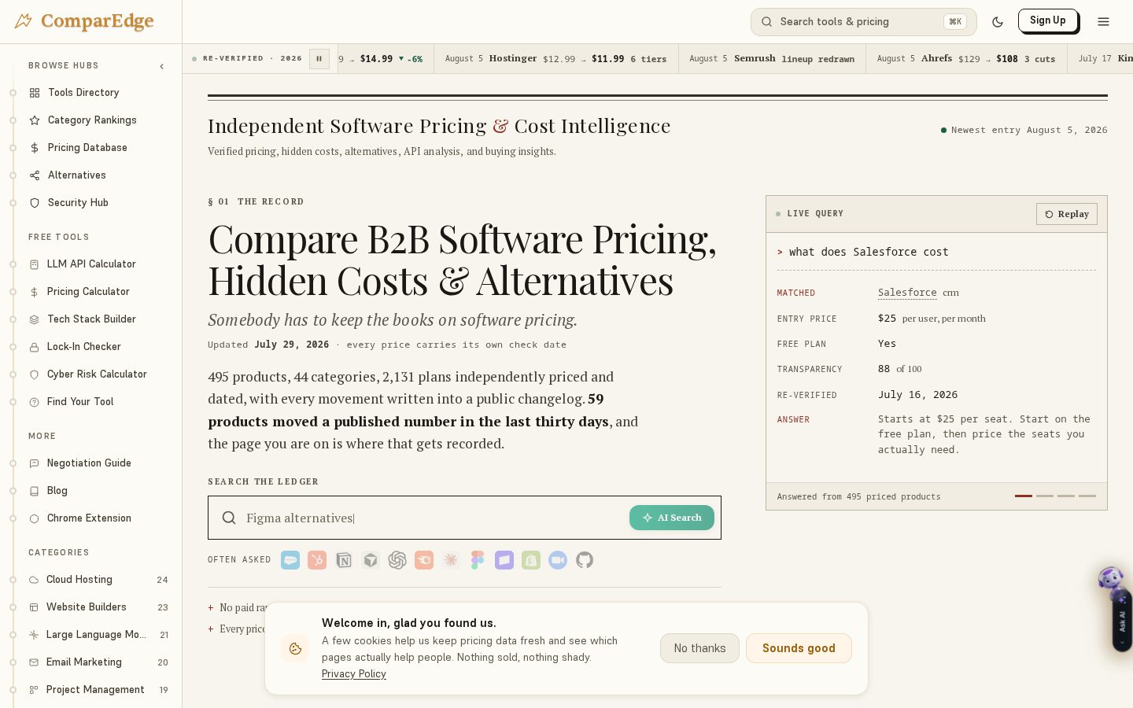Click the top Search tools & pricing field
Viewport: 1133px width, 708px height.
tap(863, 22)
